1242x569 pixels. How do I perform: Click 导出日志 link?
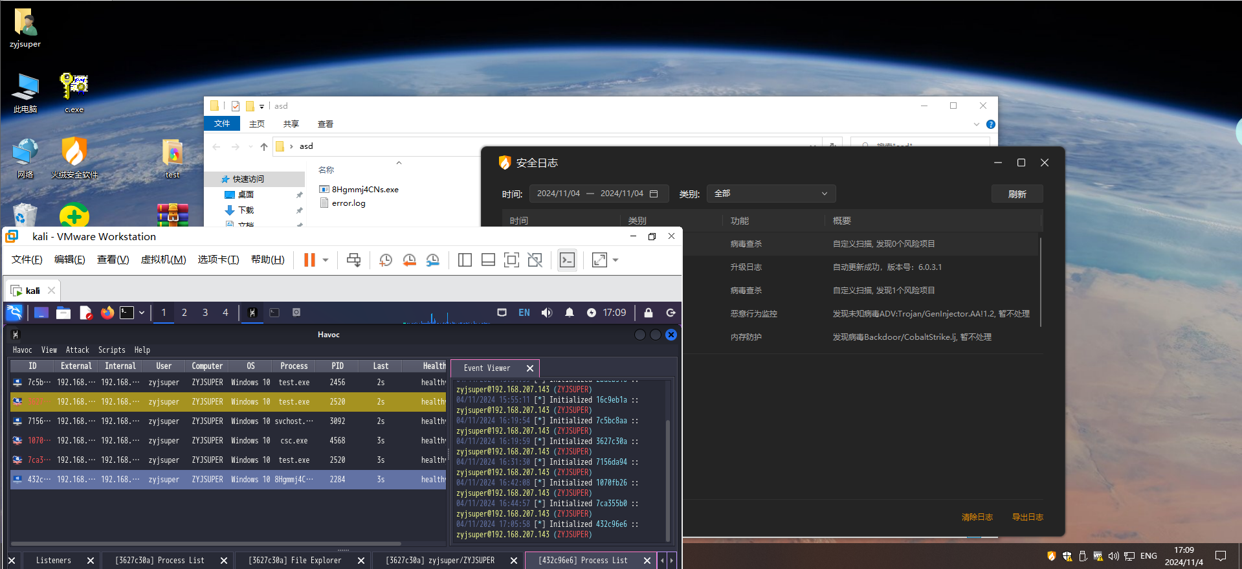[1028, 517]
